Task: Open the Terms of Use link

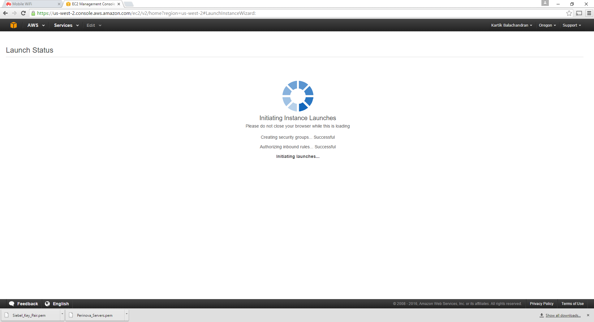Action: click(x=572, y=304)
